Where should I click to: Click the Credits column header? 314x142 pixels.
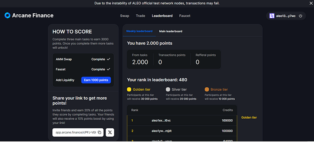point(228,110)
